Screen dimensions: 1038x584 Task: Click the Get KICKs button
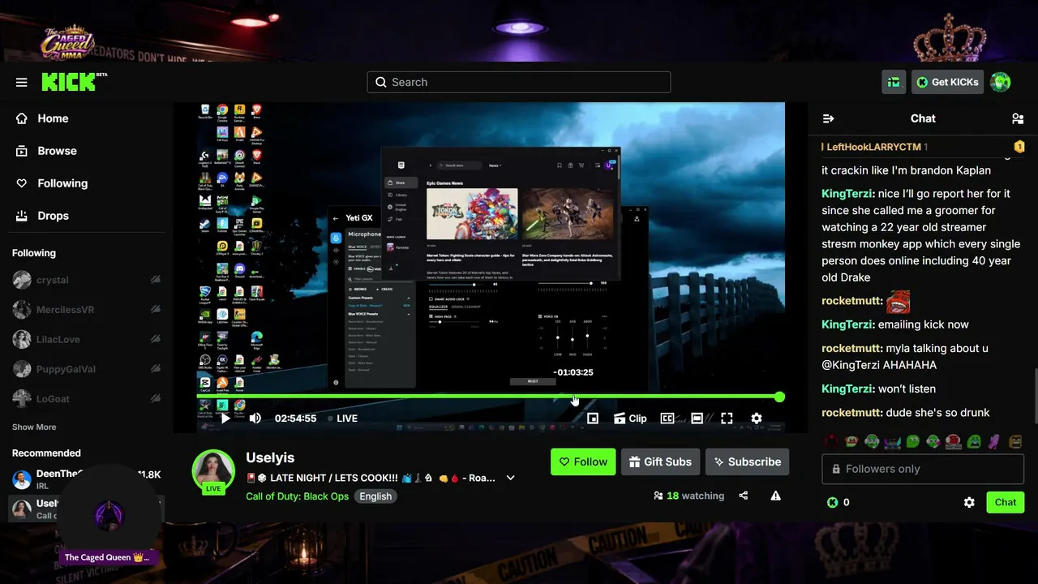[947, 82]
